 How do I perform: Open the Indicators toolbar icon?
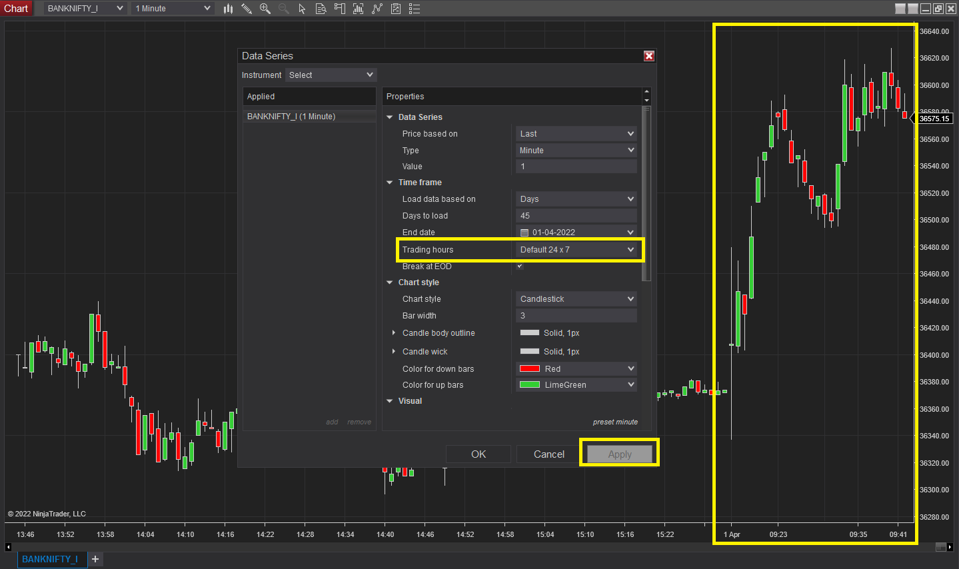(377, 9)
